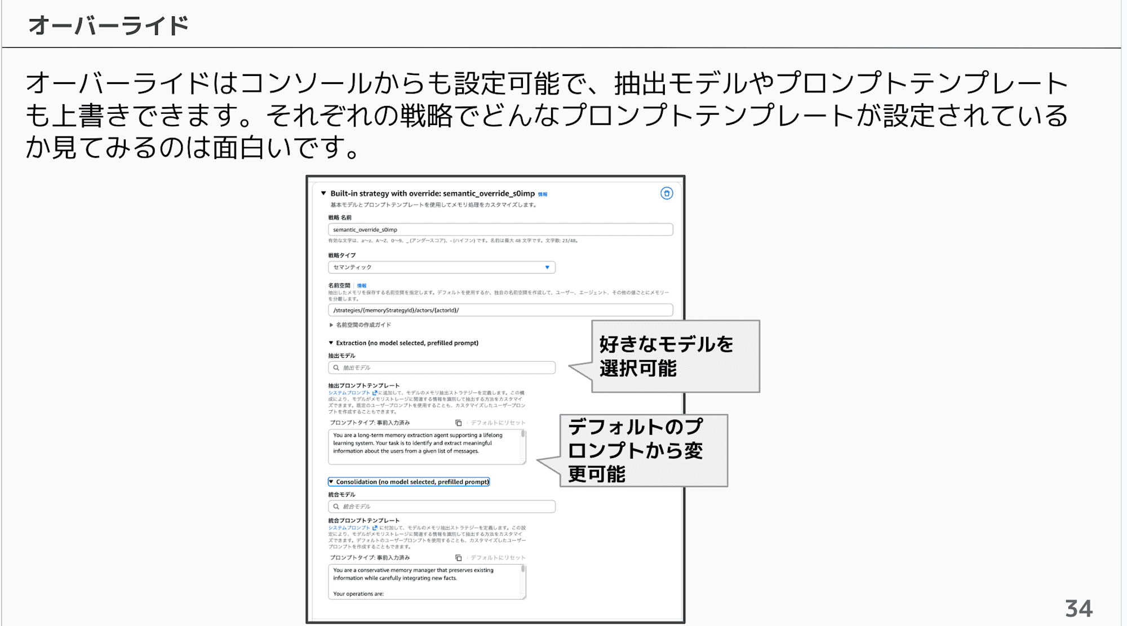1127x626 pixels.
Task: Click デフォルトにリセット for extraction prompt
Action: (498, 423)
